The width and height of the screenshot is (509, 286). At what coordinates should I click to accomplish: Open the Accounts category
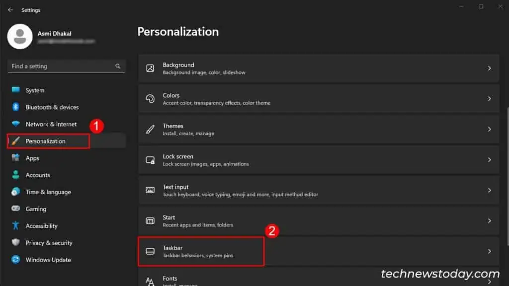(x=66, y=175)
